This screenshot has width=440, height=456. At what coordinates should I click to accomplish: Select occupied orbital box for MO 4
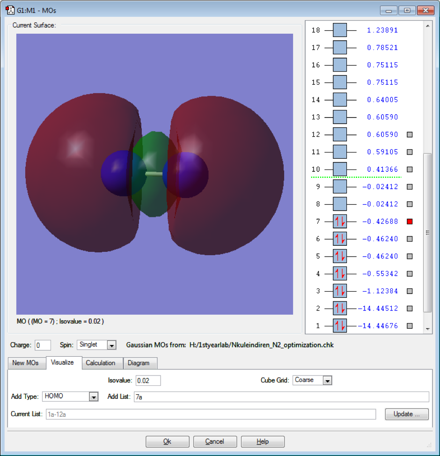tap(340, 274)
